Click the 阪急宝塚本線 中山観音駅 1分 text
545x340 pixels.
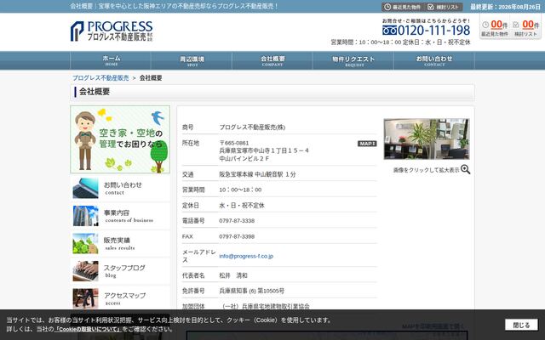tap(257, 174)
